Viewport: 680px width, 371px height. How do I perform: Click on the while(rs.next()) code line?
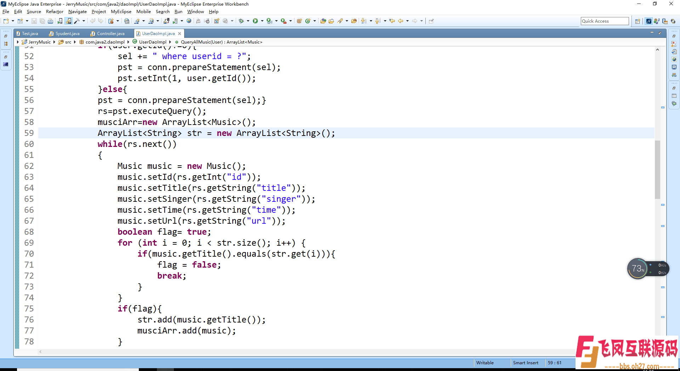137,144
